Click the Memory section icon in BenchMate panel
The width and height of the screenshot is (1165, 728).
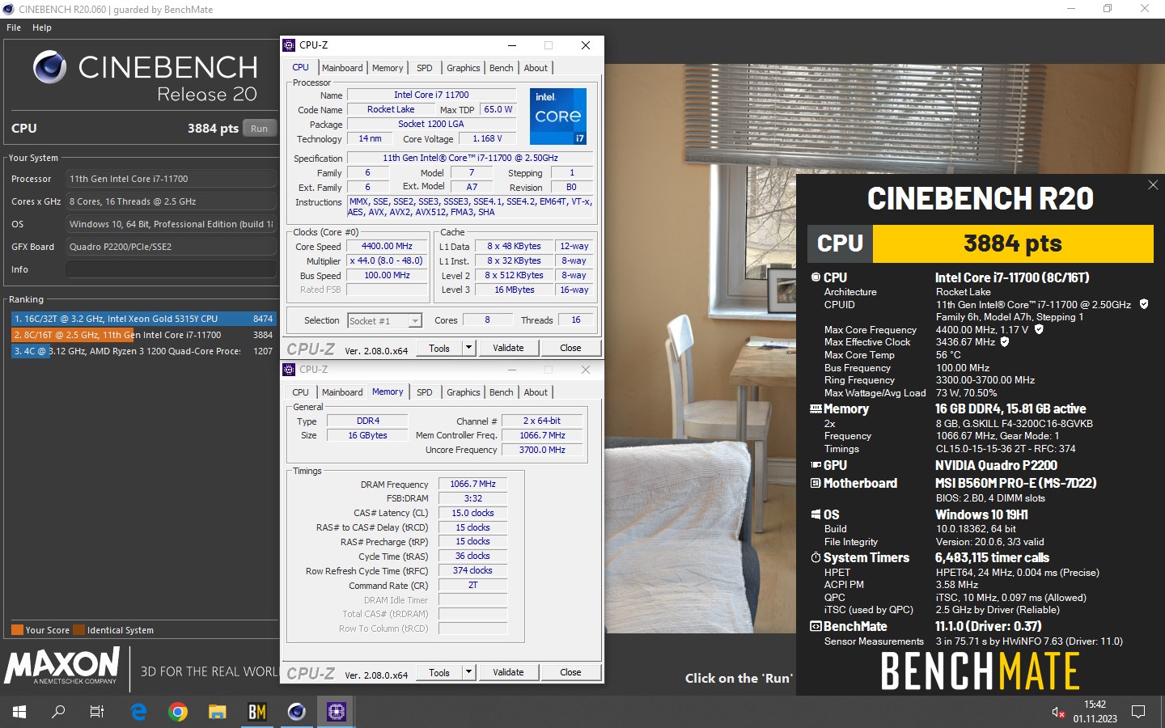click(815, 408)
